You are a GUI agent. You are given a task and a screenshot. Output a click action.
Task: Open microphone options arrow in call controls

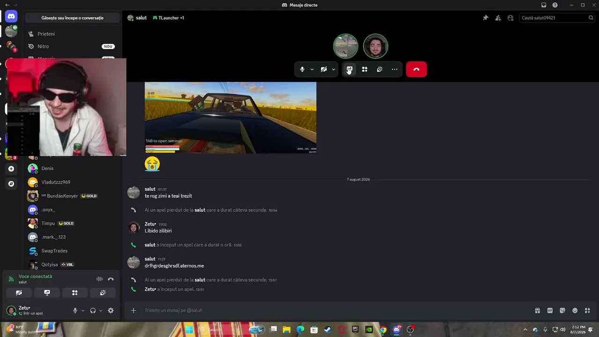pos(312,69)
